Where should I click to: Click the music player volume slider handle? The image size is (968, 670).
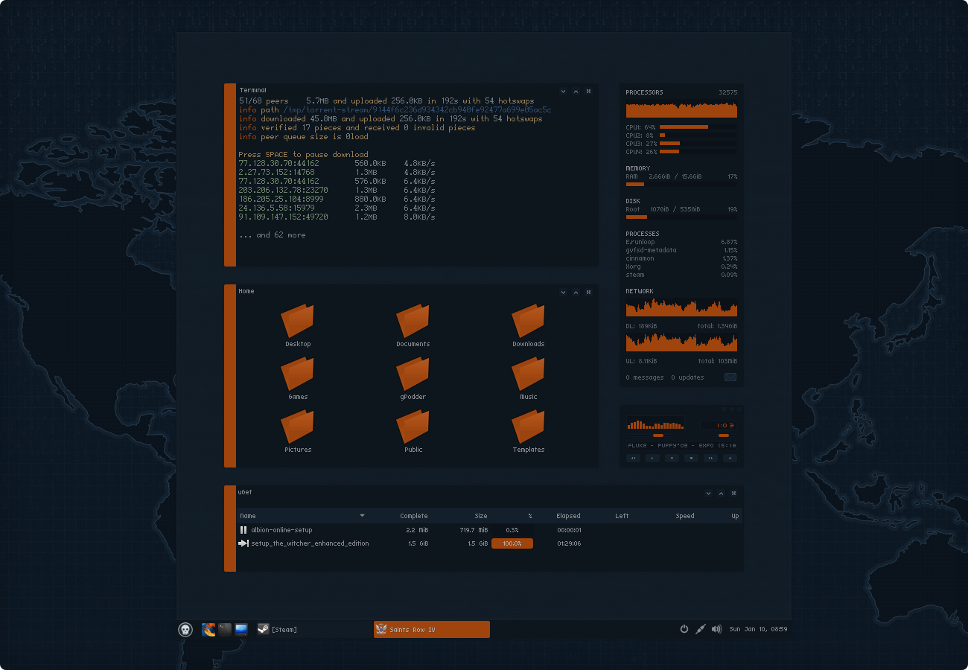click(724, 435)
